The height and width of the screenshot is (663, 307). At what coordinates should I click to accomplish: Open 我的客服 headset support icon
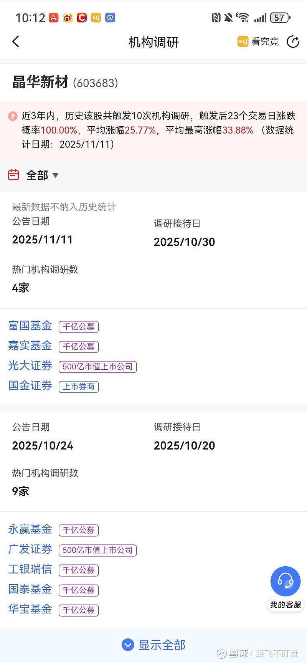[x=285, y=581]
